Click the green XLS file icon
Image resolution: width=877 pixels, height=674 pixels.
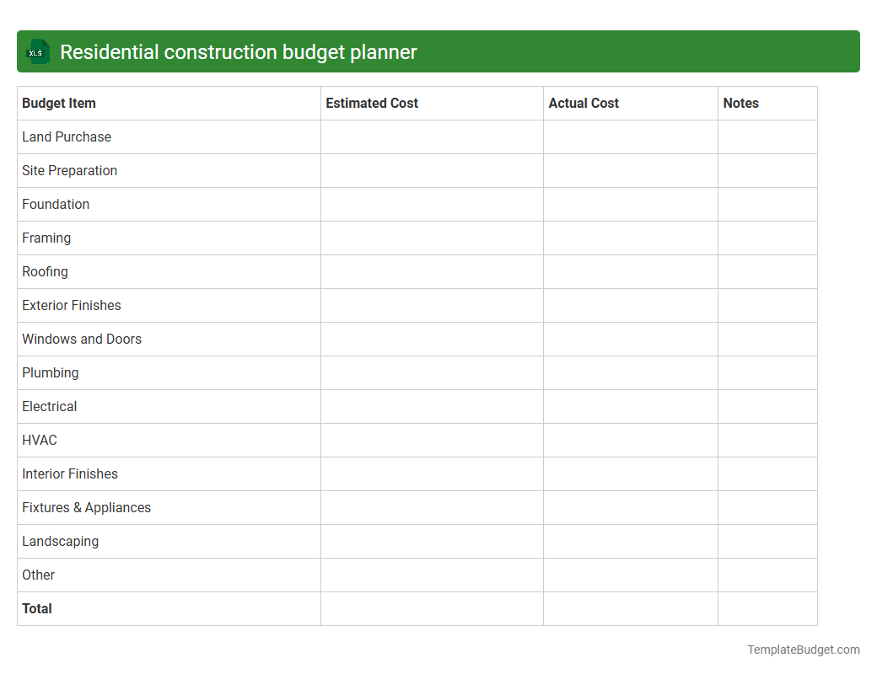point(37,51)
